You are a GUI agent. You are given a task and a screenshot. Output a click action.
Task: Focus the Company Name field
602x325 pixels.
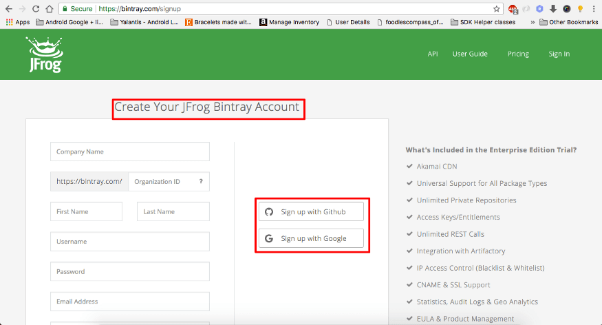coord(130,151)
